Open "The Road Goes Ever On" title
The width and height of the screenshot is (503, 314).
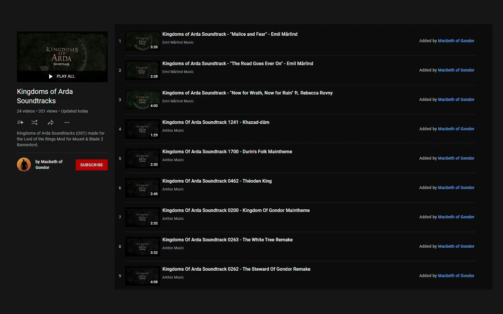[x=238, y=64]
